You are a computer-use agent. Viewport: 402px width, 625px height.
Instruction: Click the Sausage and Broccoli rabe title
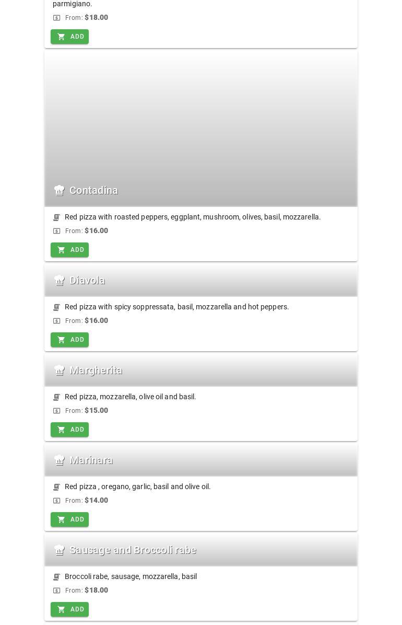[133, 550]
